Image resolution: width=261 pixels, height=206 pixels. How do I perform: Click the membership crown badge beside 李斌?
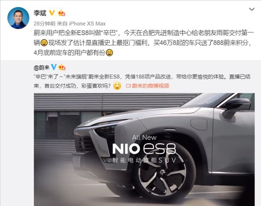point(61,13)
